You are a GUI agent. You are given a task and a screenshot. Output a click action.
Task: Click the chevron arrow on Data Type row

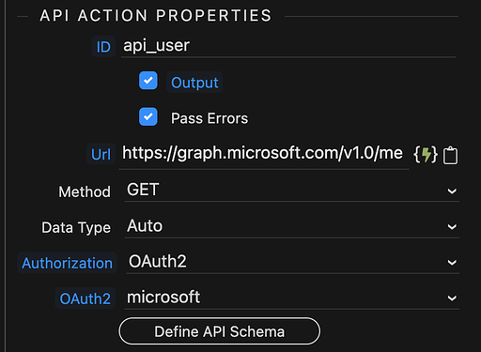452,226
